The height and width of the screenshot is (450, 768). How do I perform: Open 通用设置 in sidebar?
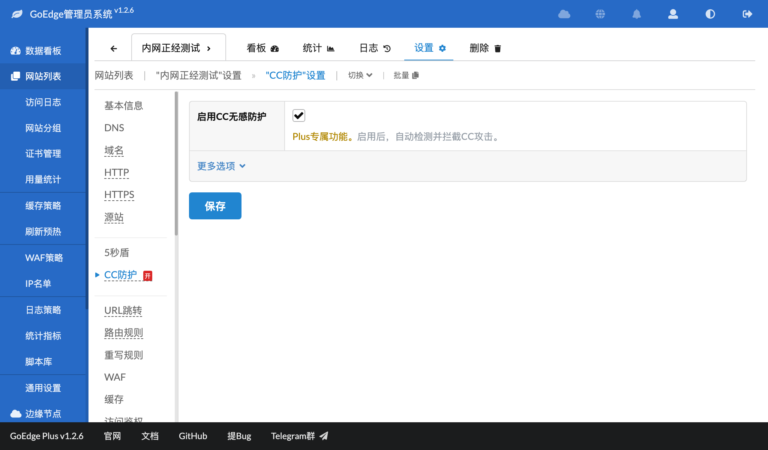(43, 388)
